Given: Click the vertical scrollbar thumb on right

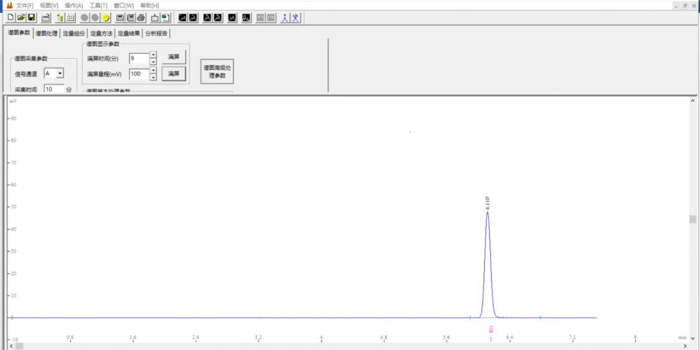Looking at the screenshot, I should 692,219.
